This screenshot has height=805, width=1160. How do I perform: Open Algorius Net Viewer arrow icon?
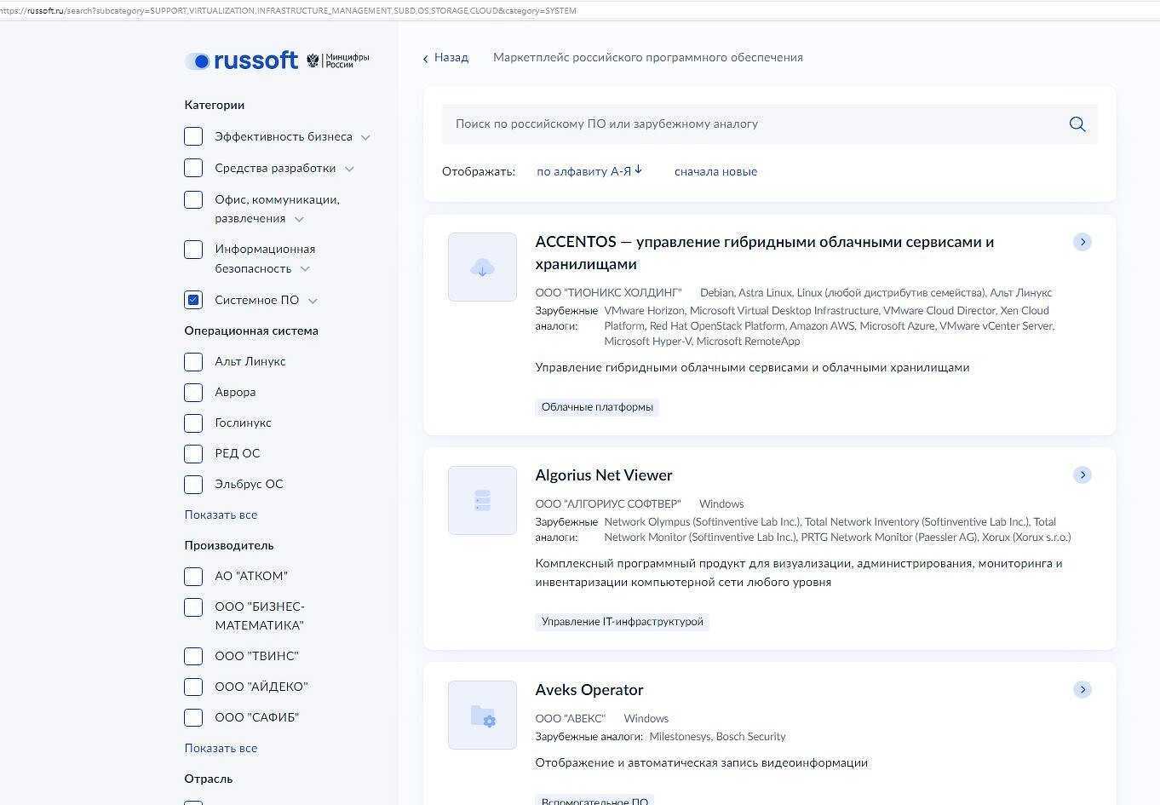point(1082,475)
